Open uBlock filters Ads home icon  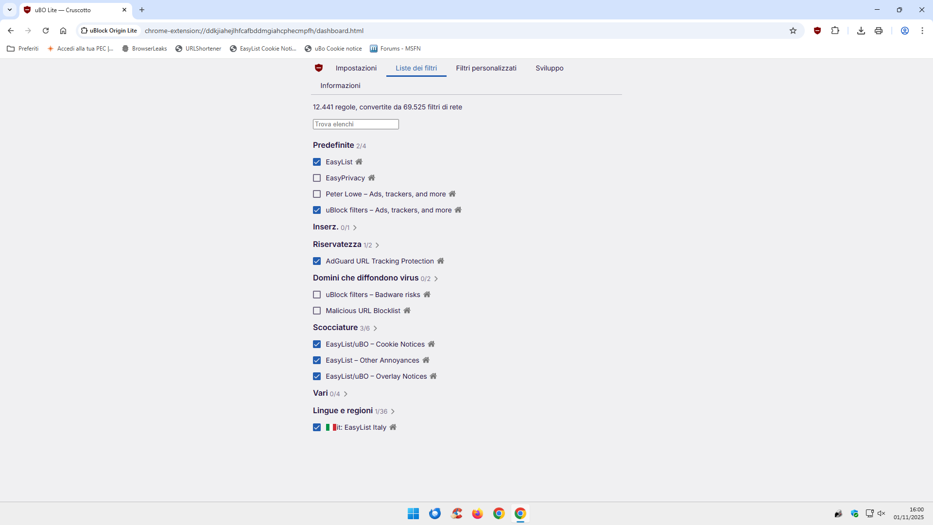[458, 210]
